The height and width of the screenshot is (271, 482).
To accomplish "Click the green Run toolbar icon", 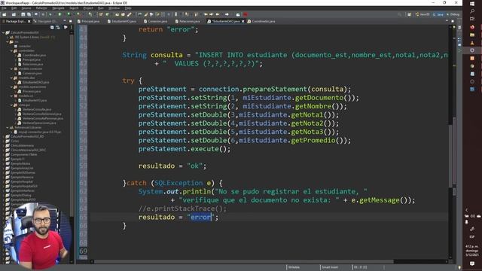I will [59, 14].
